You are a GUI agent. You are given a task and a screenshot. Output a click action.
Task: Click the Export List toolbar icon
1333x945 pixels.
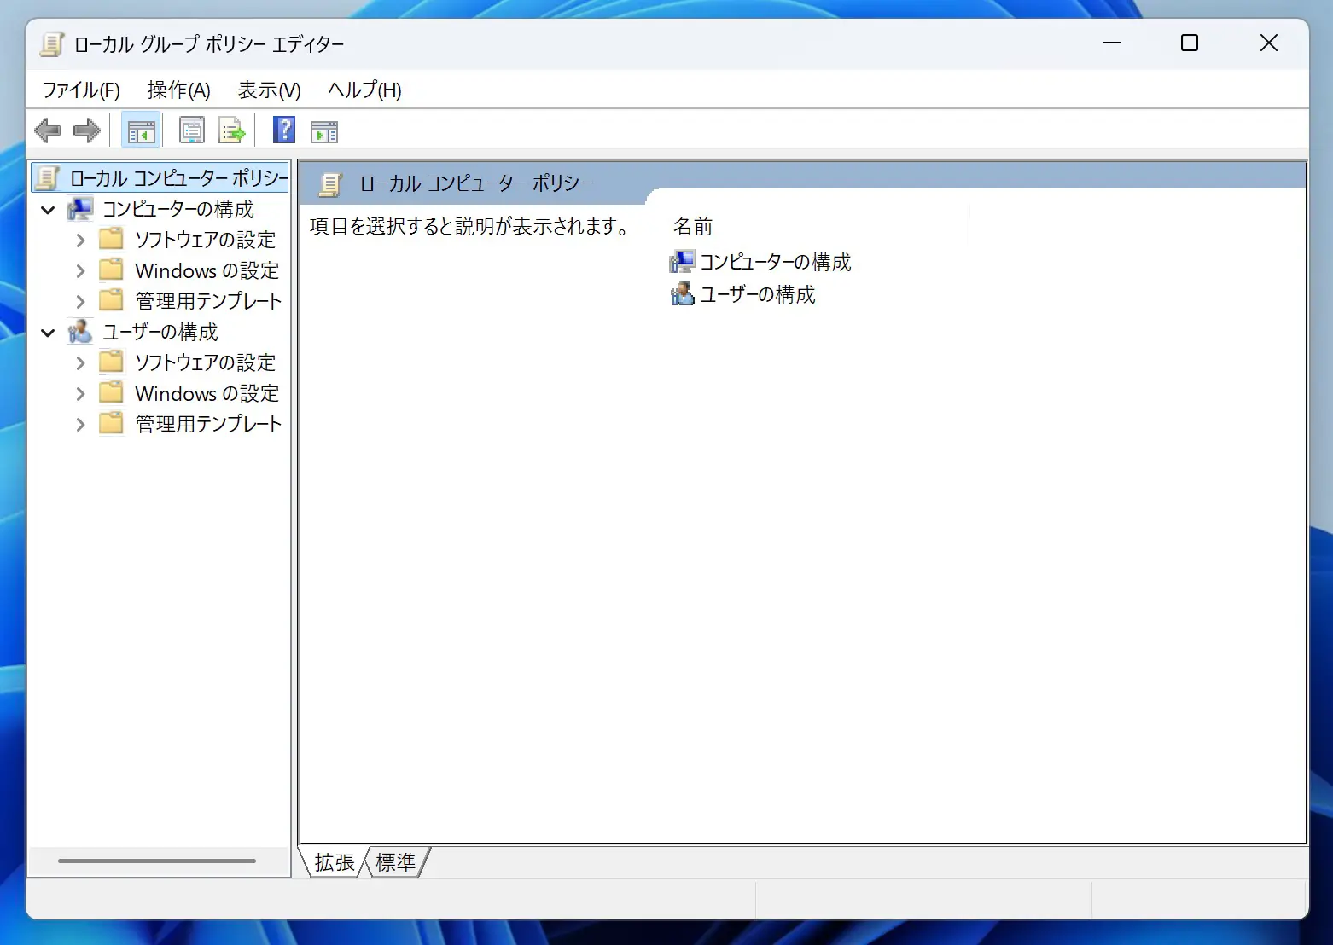232,131
